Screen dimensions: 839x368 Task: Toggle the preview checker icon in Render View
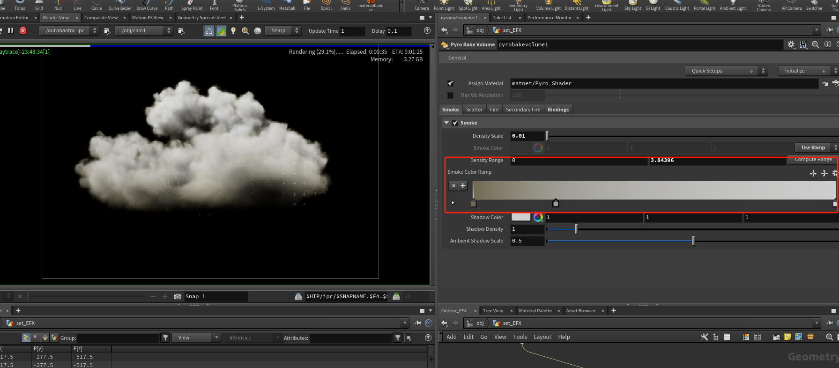221,31
